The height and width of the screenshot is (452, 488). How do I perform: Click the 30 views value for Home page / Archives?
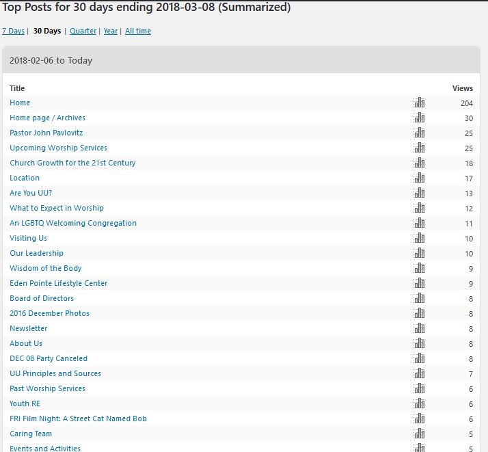[x=469, y=118]
